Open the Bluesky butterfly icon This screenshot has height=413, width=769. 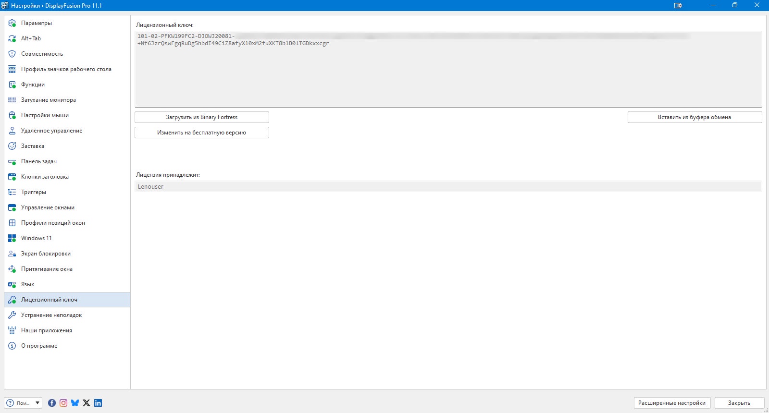click(75, 403)
